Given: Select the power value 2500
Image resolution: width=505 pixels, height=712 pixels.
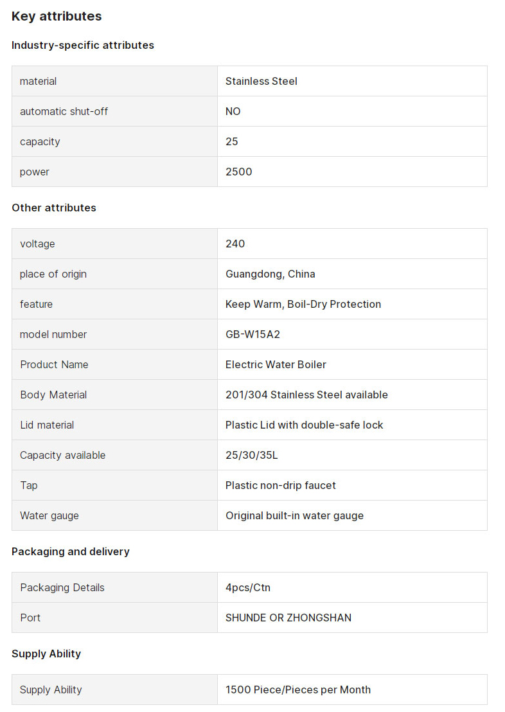Looking at the screenshot, I should pos(238,172).
